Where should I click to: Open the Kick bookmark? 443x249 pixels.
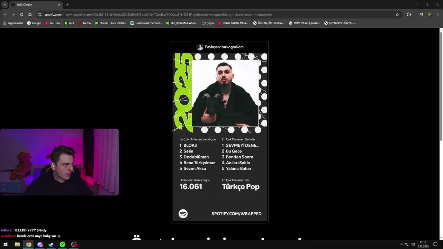(69, 23)
